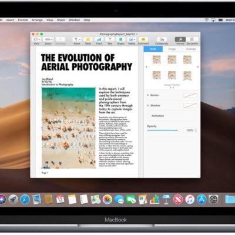
Task: Select the top-right image style thumbnail
Action: point(187,59)
